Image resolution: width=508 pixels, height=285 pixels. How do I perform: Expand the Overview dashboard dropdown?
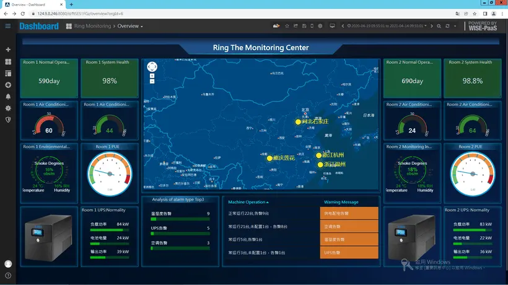[x=130, y=26]
